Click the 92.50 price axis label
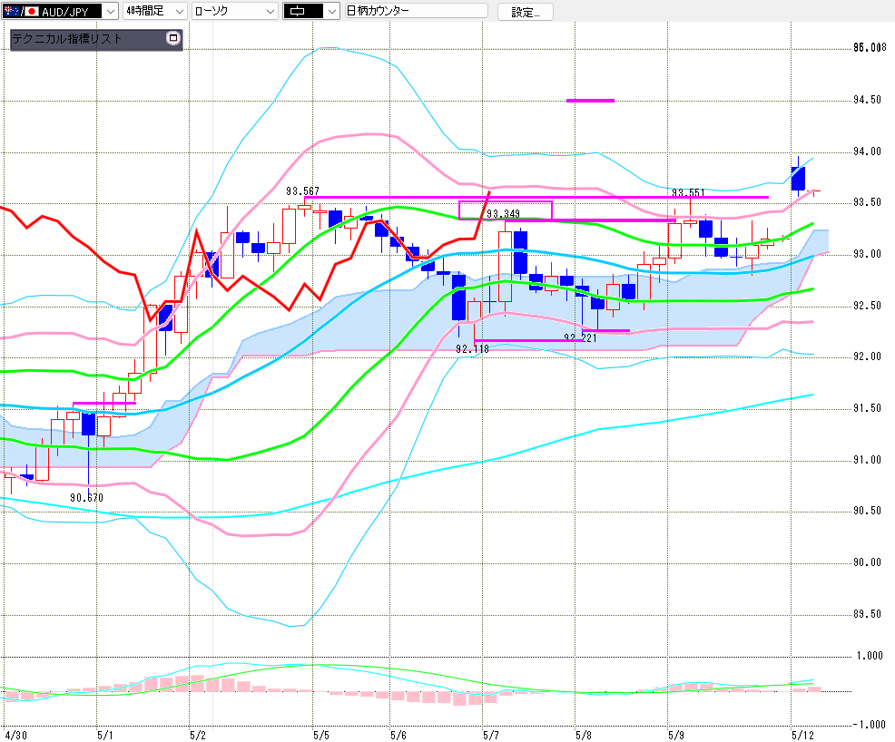 [867, 306]
